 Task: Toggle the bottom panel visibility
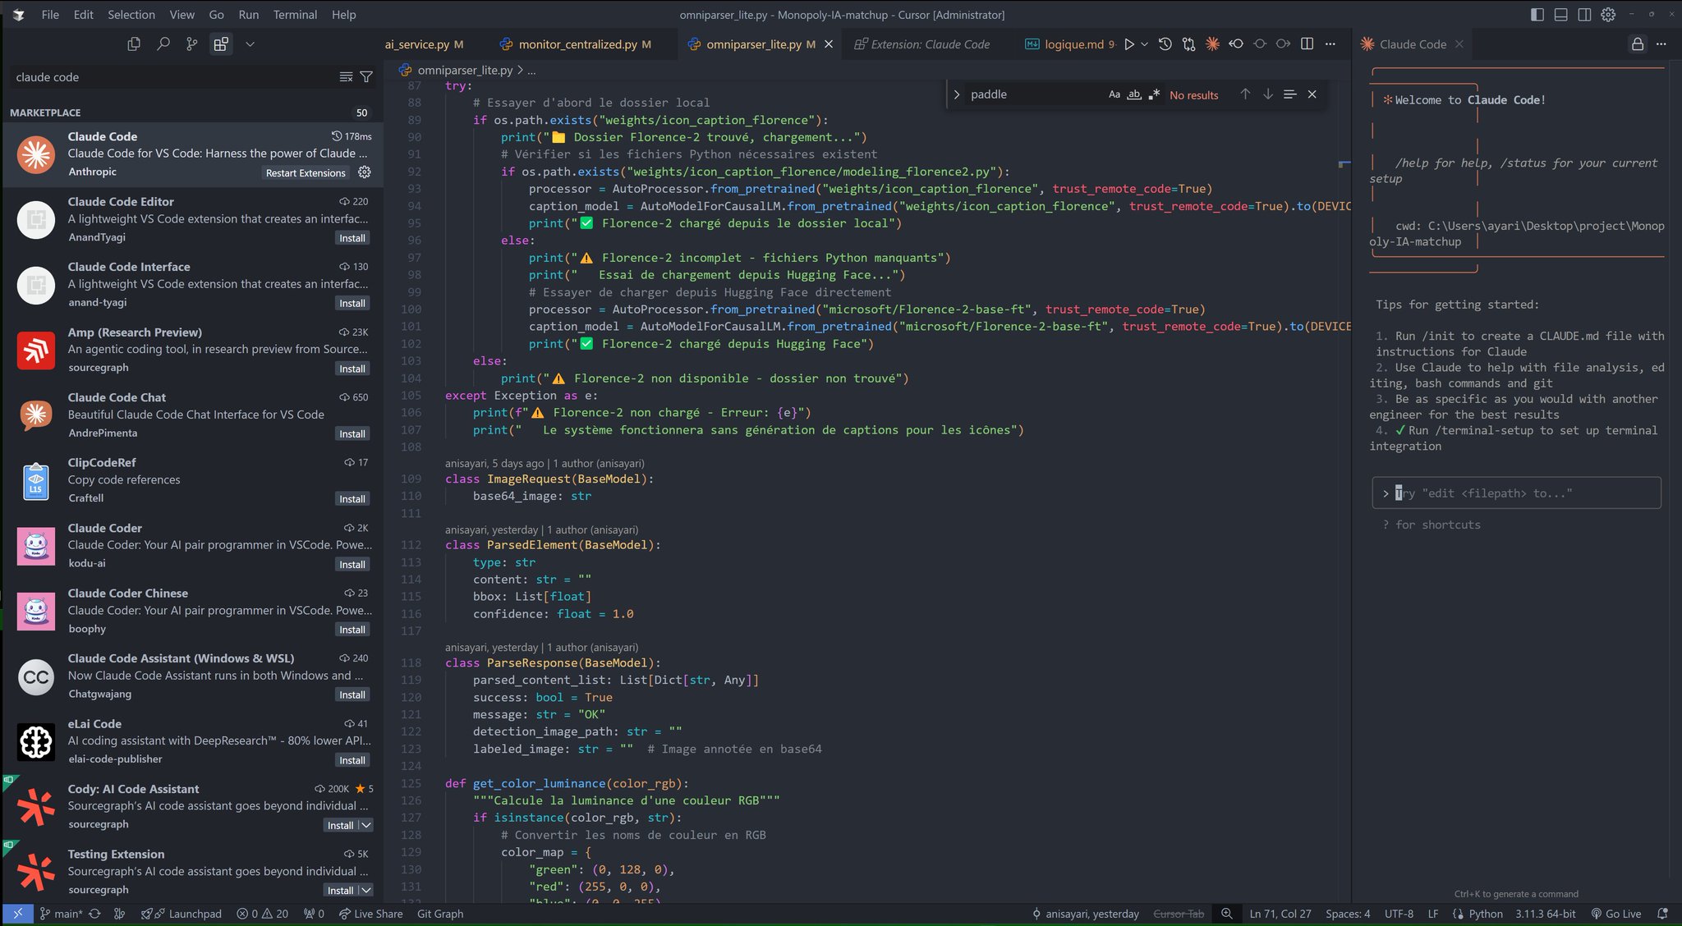1561,15
